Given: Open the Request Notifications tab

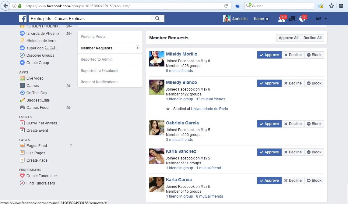Looking at the screenshot, I should [110, 82].
